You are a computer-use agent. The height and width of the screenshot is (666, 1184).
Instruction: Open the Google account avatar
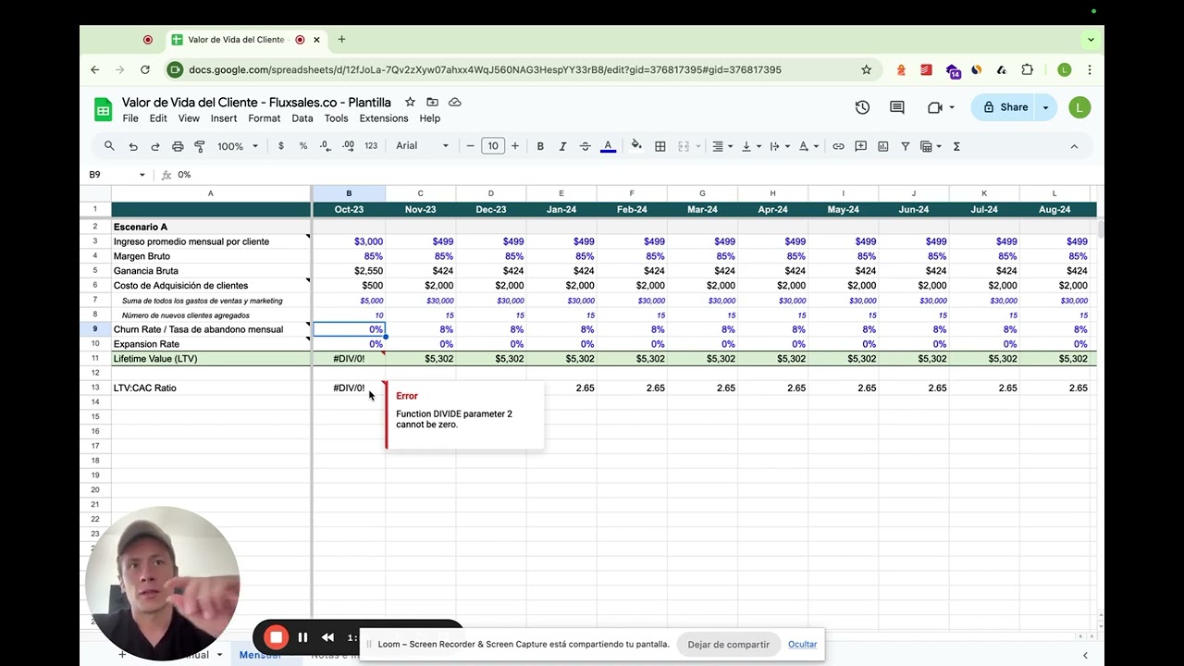pyautogui.click(x=1079, y=107)
